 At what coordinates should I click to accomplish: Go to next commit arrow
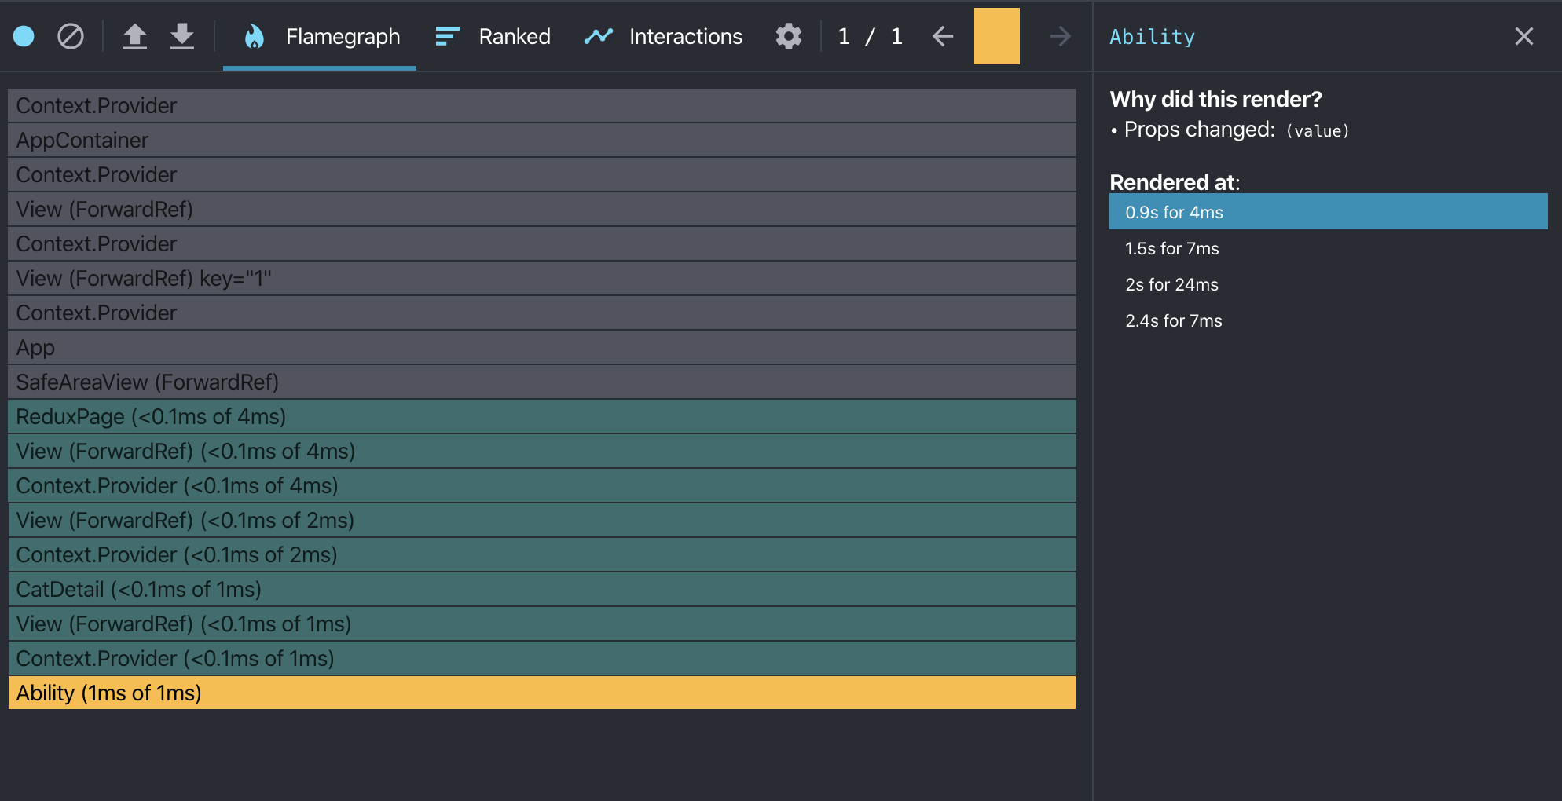1060,36
